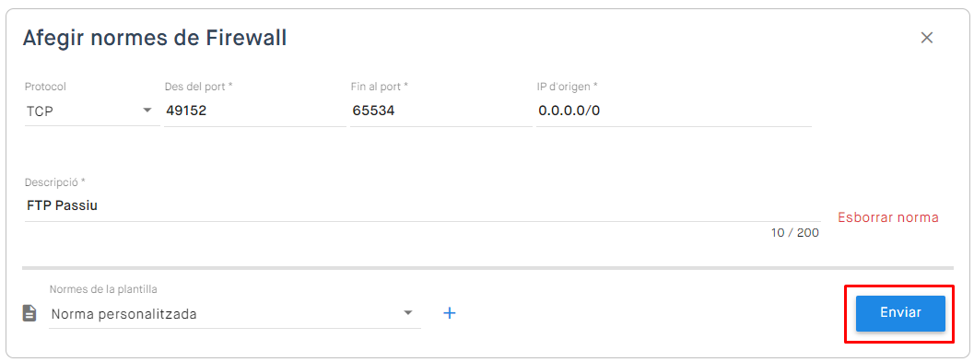Click the Normes de la plantilla label

pyautogui.click(x=103, y=289)
